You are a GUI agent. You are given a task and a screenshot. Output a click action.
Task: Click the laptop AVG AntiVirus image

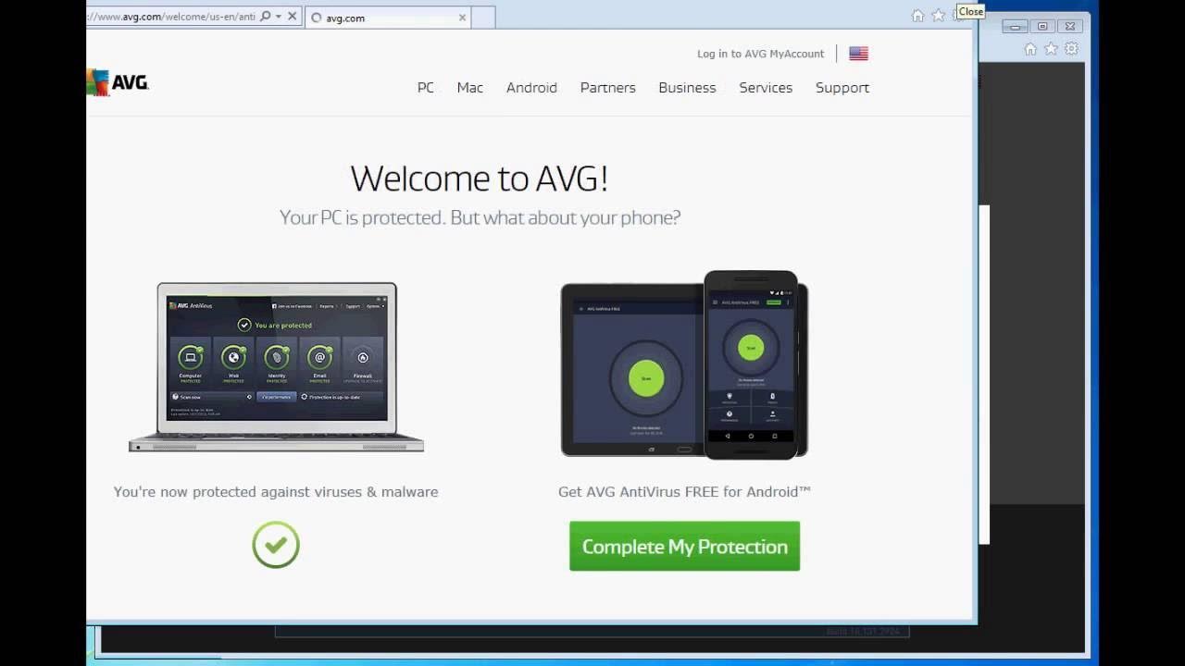276,367
